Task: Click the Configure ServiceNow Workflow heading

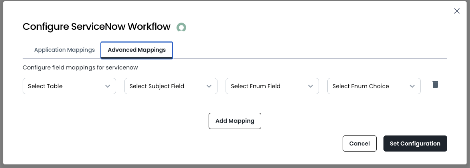Action: tap(97, 27)
